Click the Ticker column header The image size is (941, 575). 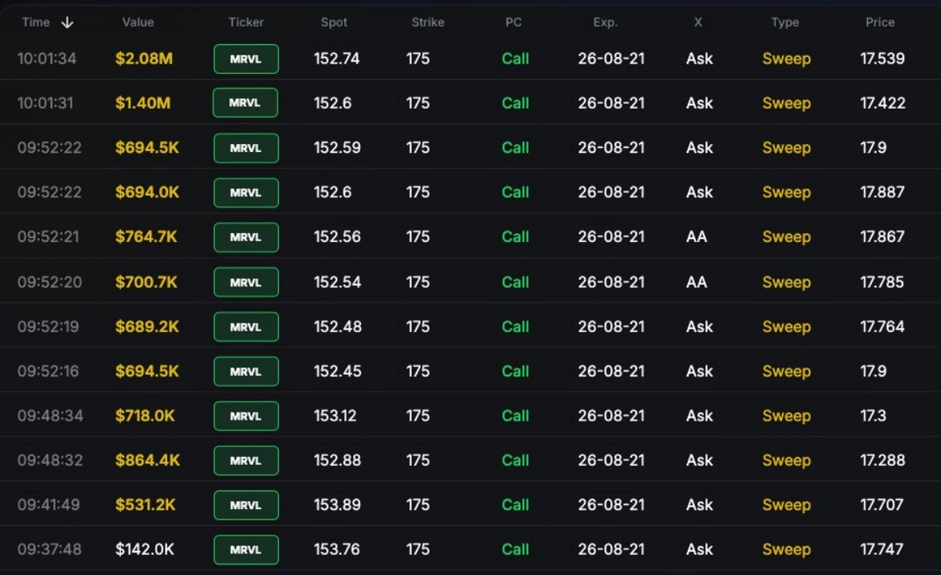[x=246, y=23]
